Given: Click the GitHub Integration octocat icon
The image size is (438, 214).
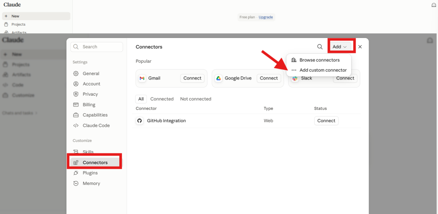Looking at the screenshot, I should [139, 121].
